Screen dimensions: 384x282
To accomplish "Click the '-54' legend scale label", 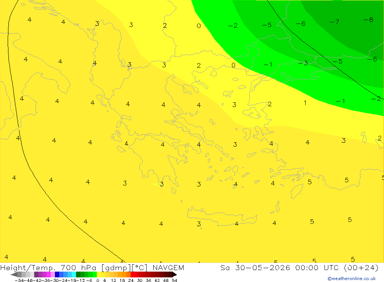I will point(19,280).
